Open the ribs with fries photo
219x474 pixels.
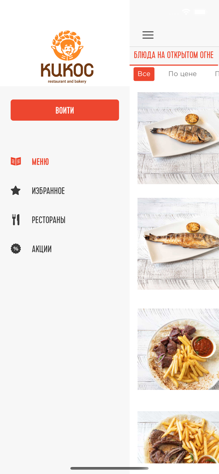tap(178, 437)
